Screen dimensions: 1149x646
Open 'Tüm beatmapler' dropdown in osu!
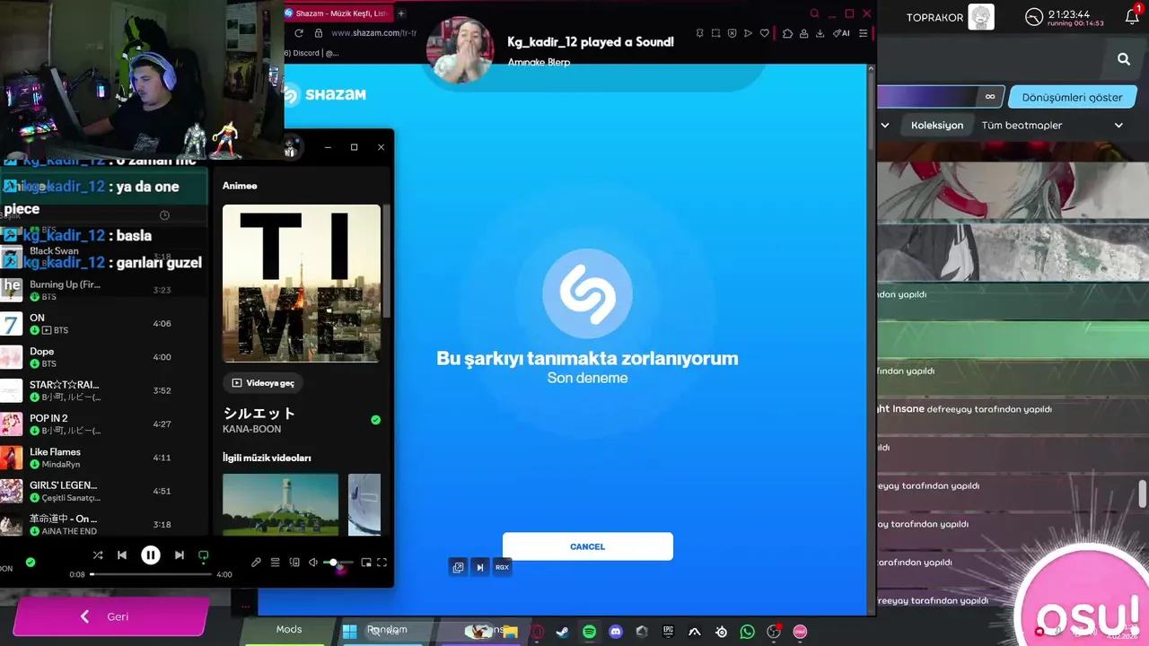(x=1052, y=126)
